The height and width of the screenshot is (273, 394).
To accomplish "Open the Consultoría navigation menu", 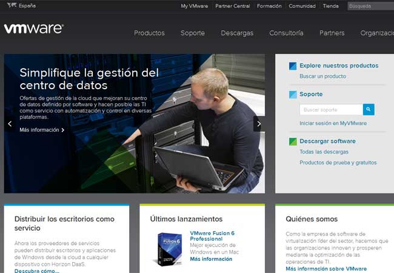I will [286, 33].
